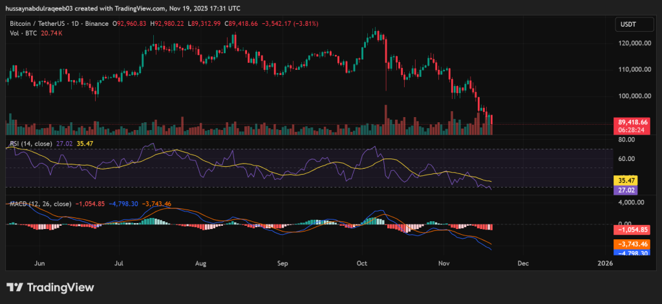
Task: Click the blue -4,798.30 MACD tag
Action: click(633, 253)
